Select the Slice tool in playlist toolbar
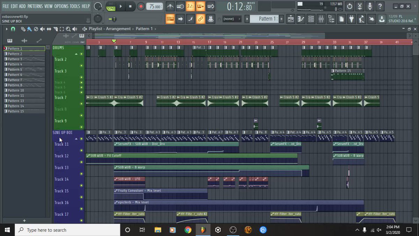The height and width of the screenshot is (236, 419). coord(56,29)
